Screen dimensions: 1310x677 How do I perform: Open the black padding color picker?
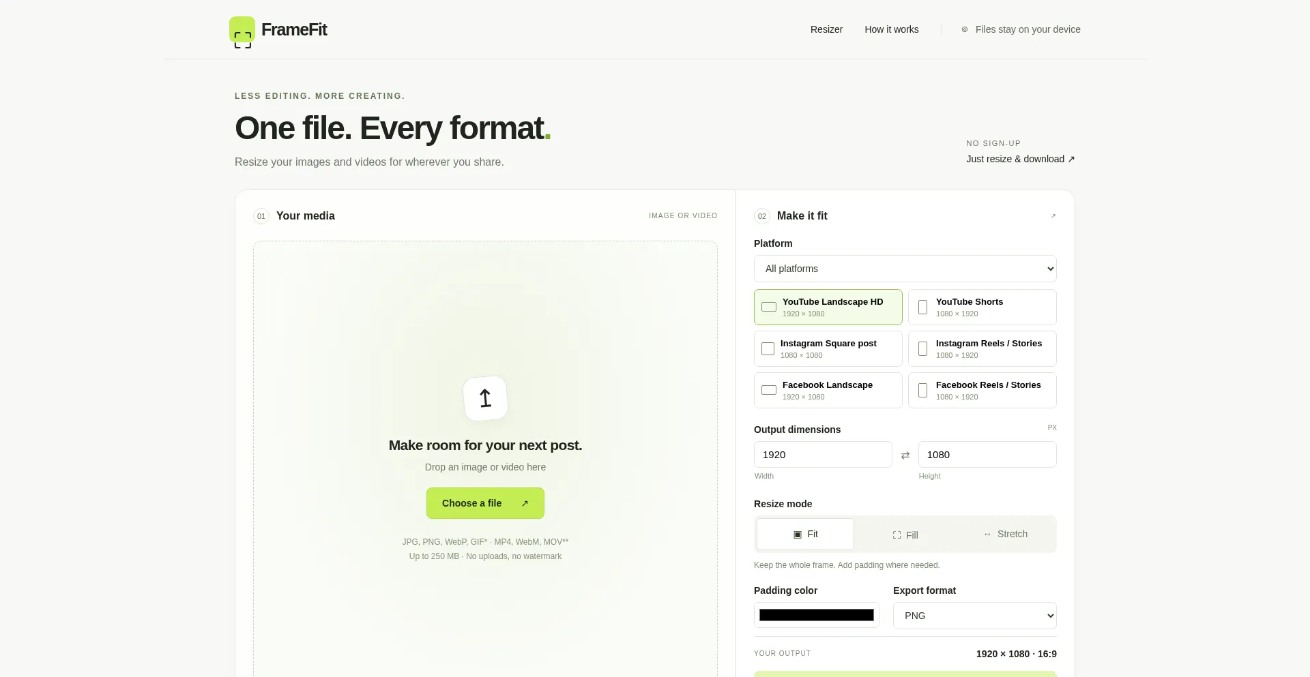coord(817,615)
